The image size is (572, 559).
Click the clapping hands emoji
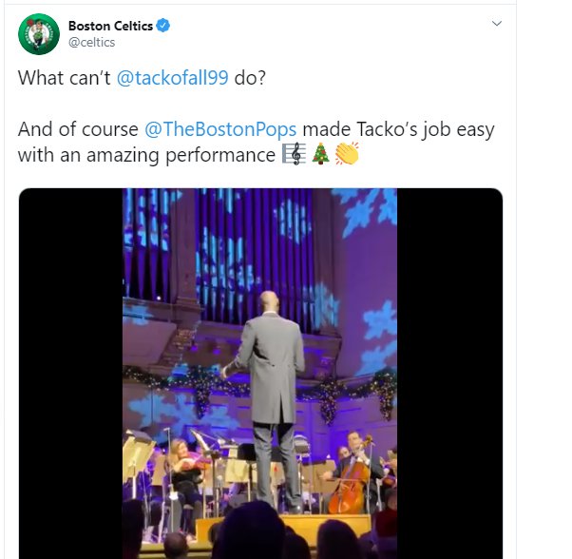click(347, 155)
